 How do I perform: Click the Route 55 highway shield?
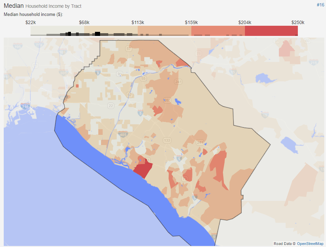(x=143, y=78)
